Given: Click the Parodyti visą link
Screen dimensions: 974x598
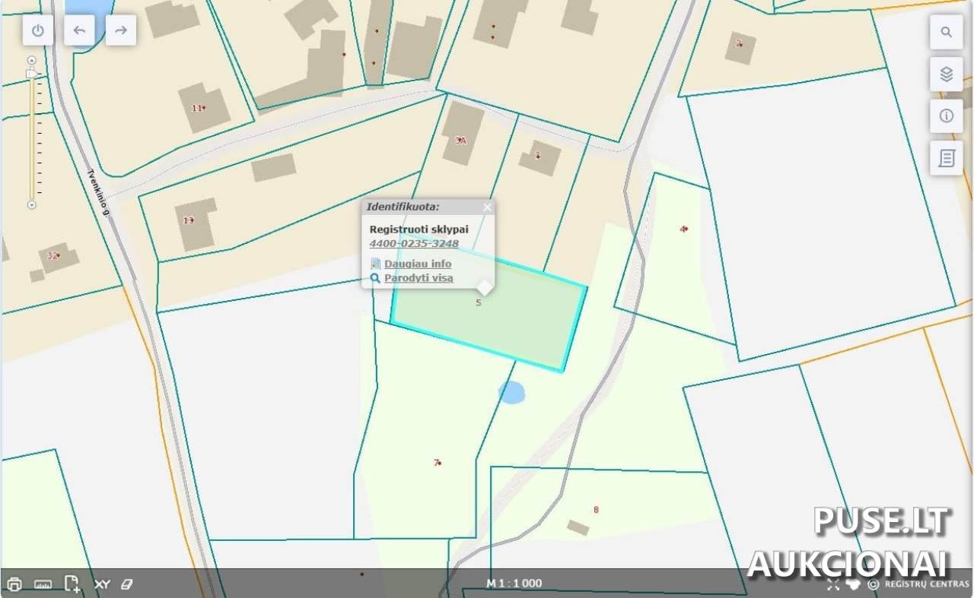Looking at the screenshot, I should (418, 278).
